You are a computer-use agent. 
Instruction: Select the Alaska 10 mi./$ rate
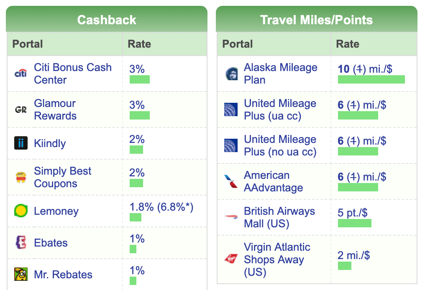pyautogui.click(x=365, y=69)
